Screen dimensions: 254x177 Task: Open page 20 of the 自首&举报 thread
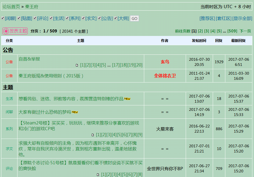pos(139,65)
